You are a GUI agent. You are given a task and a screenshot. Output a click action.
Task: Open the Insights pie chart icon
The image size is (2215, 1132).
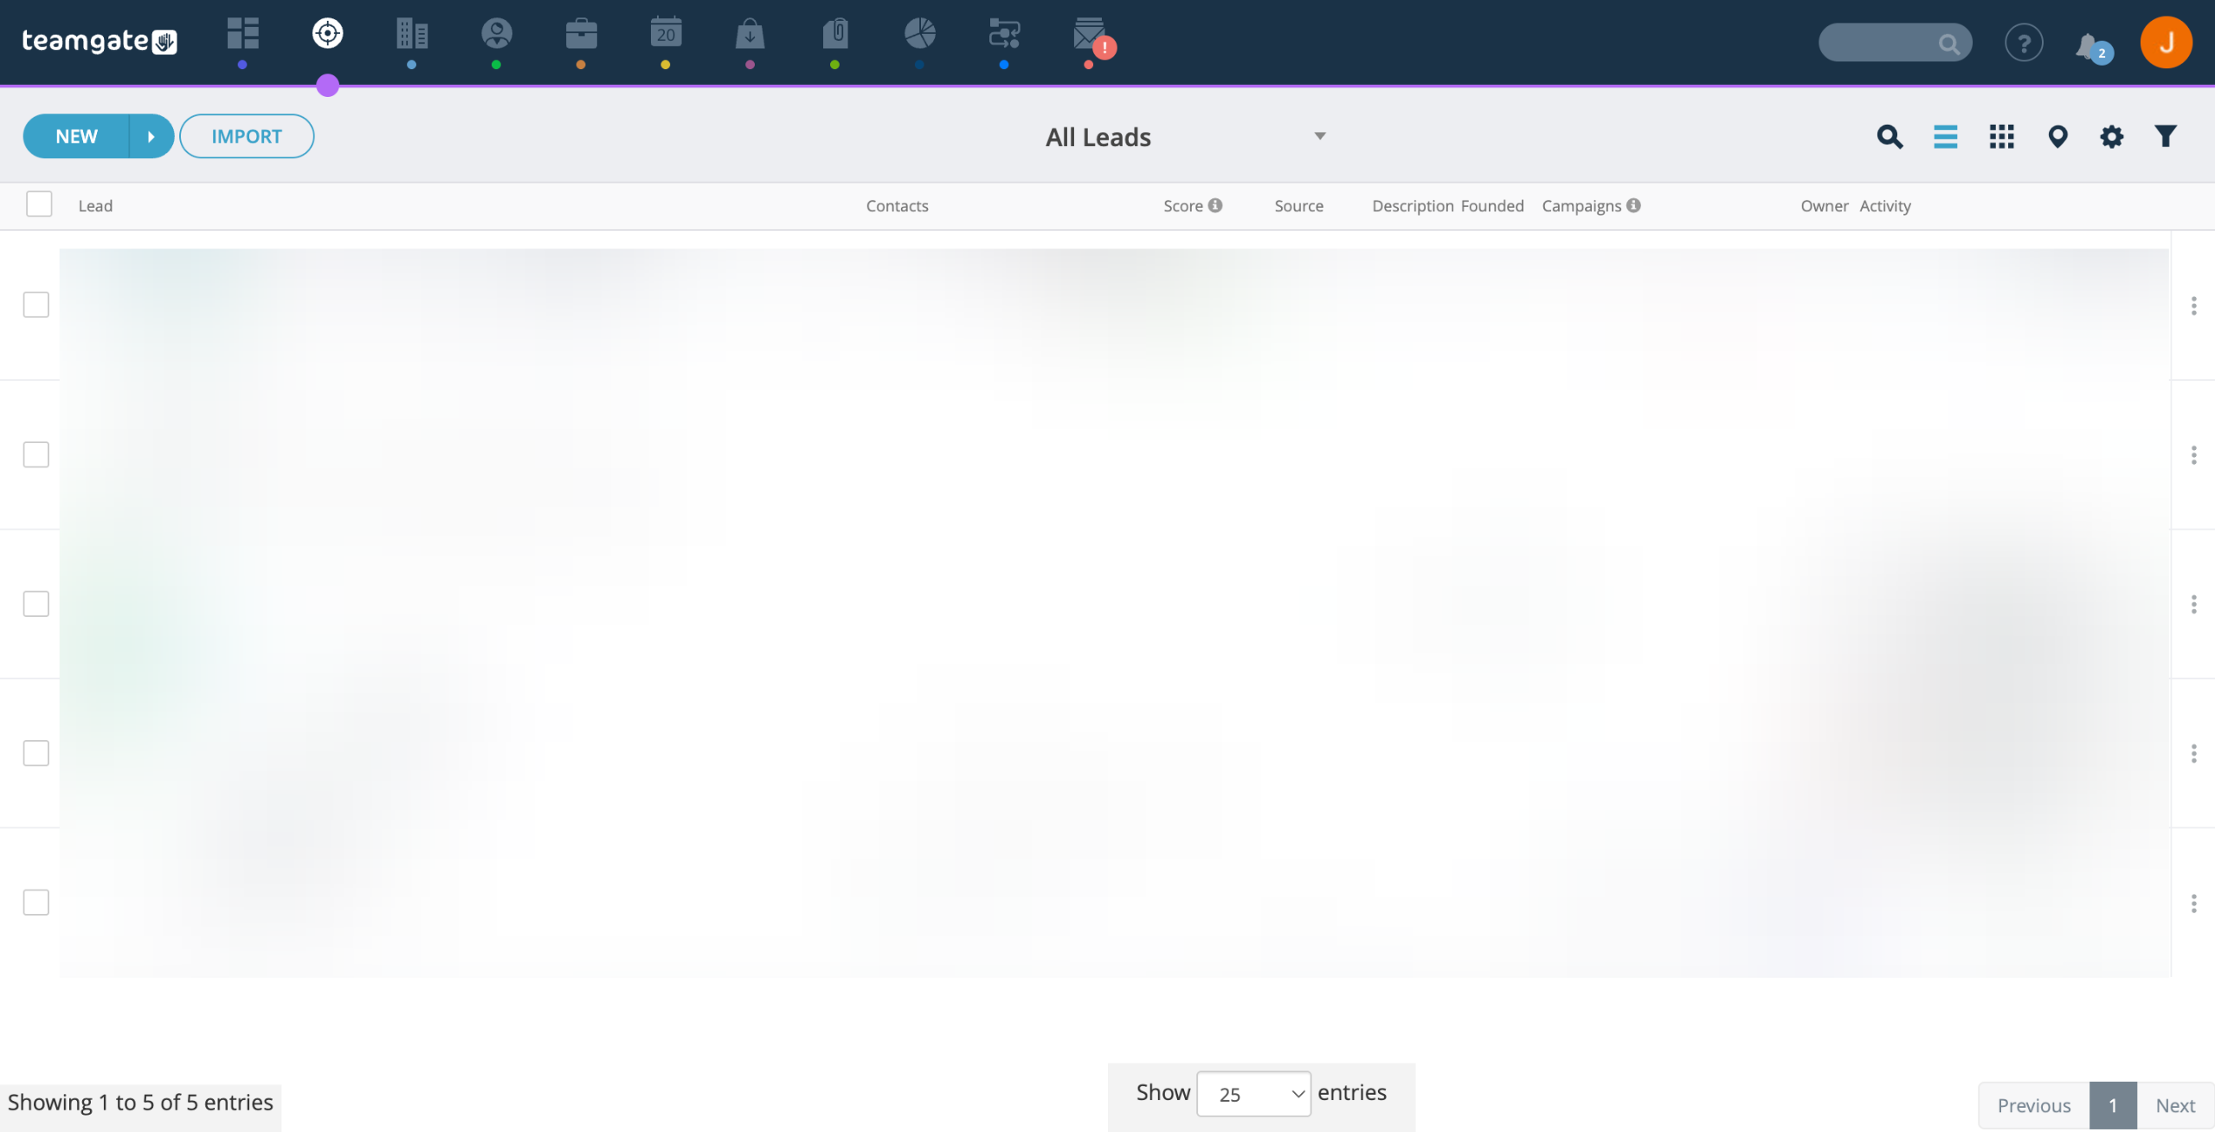919,34
